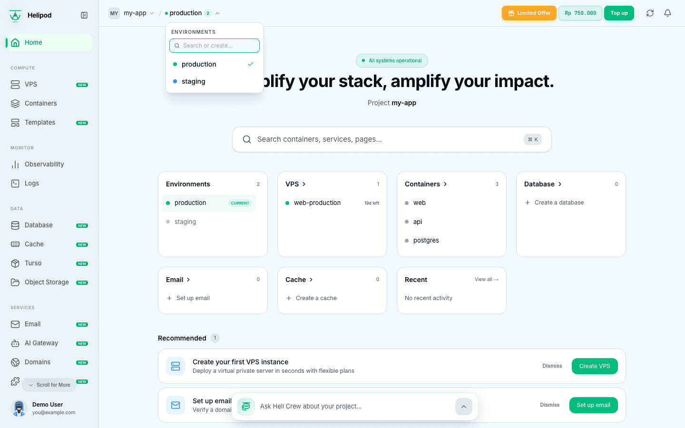Screen dimensions: 685x428
Task: Click the Email envelope icon in sidebar
Action: 15,324
